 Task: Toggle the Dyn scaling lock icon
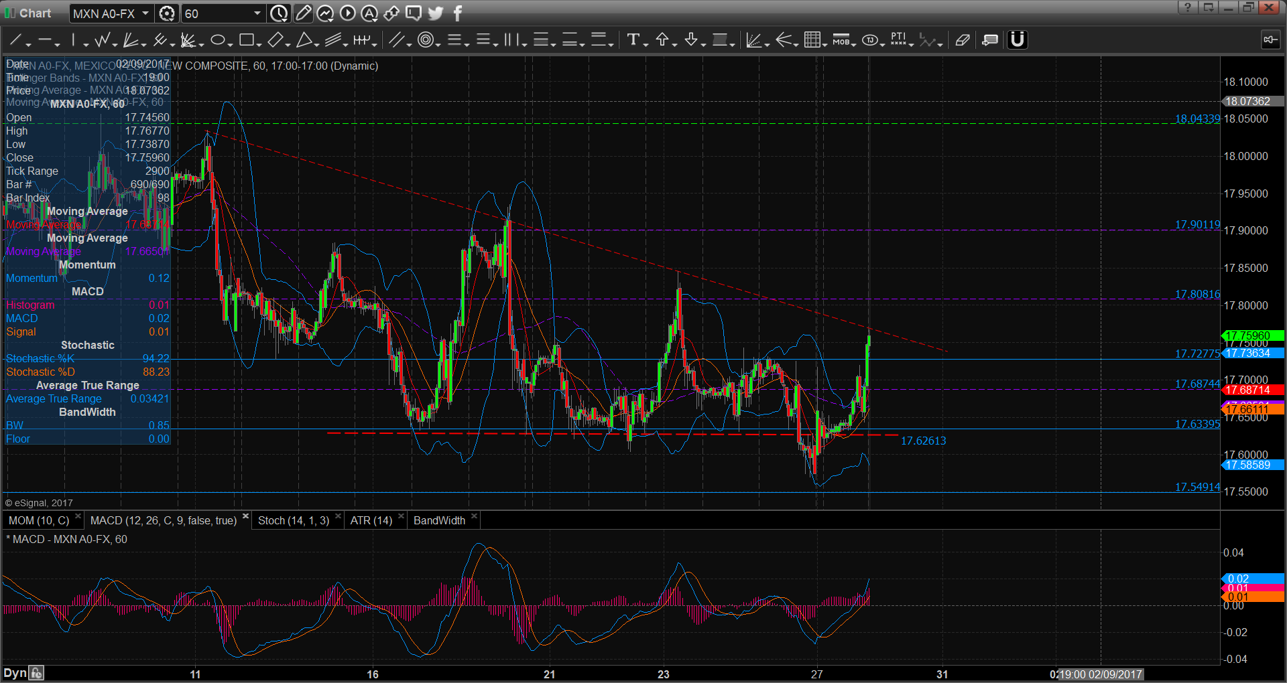(37, 673)
